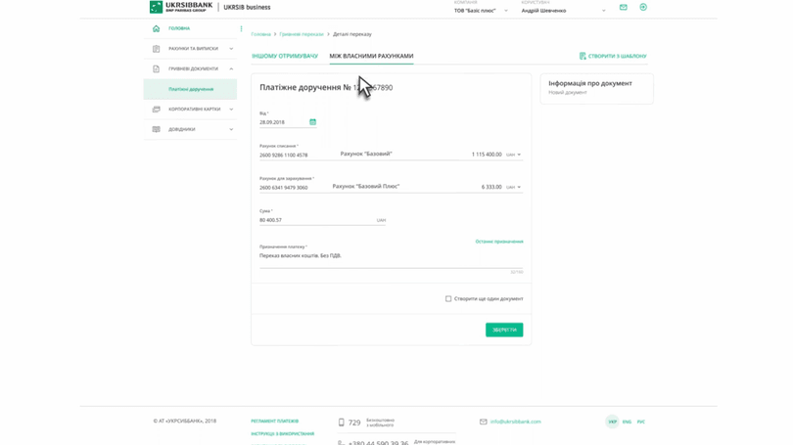The height and width of the screenshot is (445, 793).
Task: Click the Корпоративні картки card icon
Action: click(x=156, y=110)
